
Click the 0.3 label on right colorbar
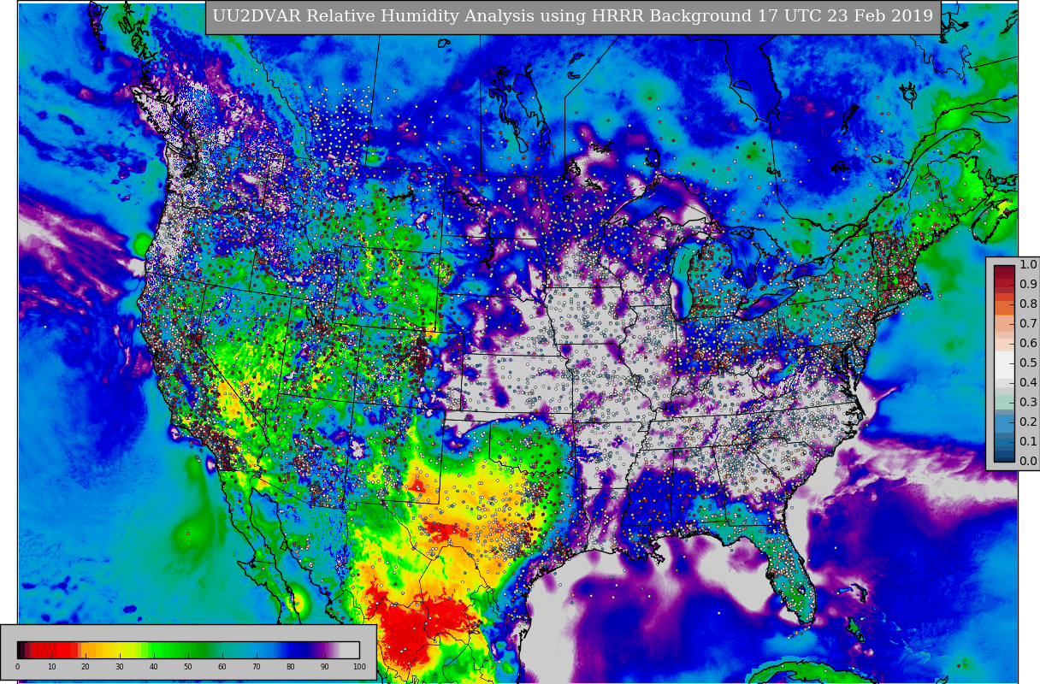point(1028,402)
